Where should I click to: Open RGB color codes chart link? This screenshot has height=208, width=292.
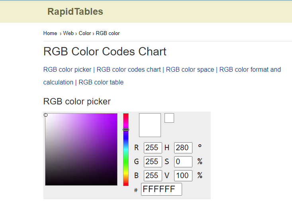click(x=129, y=69)
